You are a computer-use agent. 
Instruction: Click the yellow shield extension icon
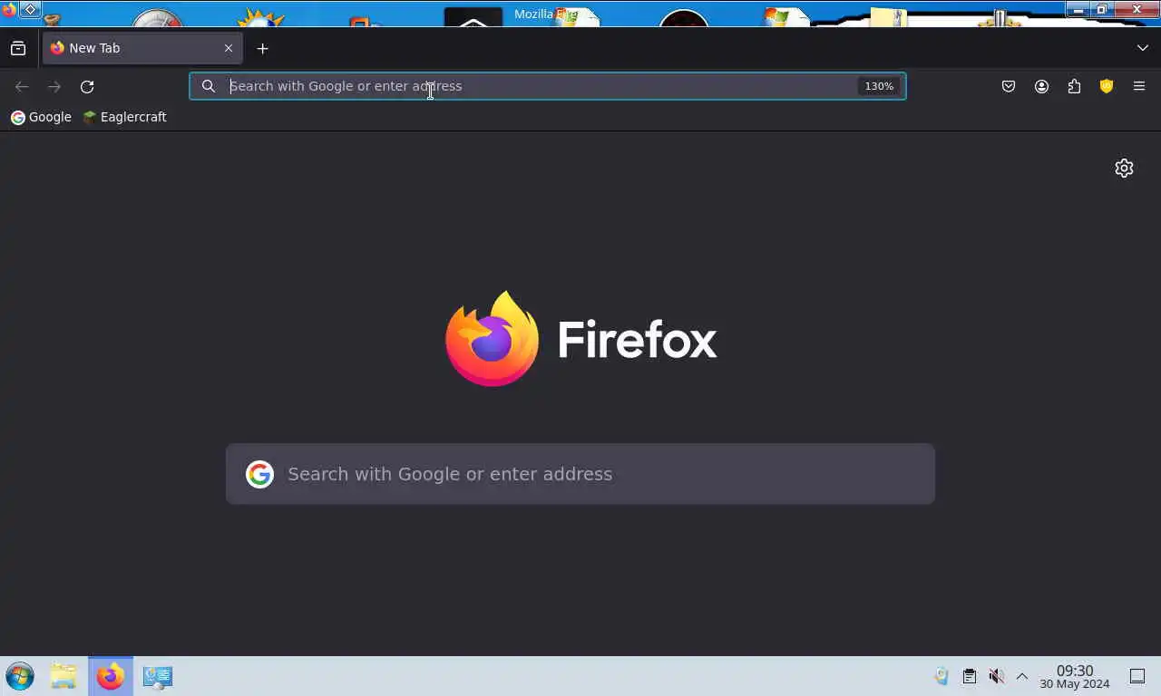click(1107, 86)
